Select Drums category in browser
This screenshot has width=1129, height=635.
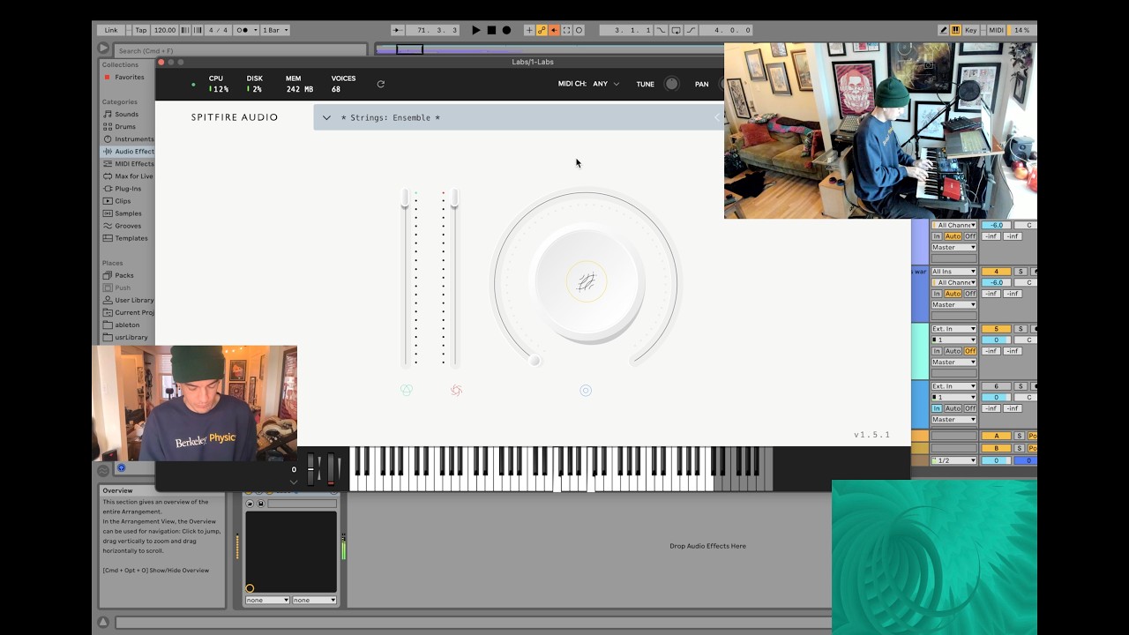pos(125,126)
